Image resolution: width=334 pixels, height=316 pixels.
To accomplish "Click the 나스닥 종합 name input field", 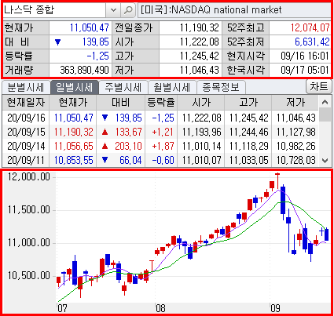I will point(54,10).
